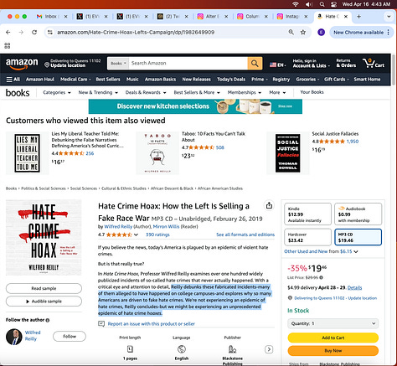Select the Hardcover $23.42 format
This screenshot has width=397, height=366.
pos(307,237)
